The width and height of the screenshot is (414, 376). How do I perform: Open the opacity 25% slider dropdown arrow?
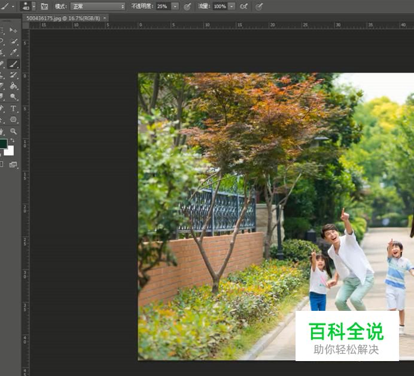[175, 6]
